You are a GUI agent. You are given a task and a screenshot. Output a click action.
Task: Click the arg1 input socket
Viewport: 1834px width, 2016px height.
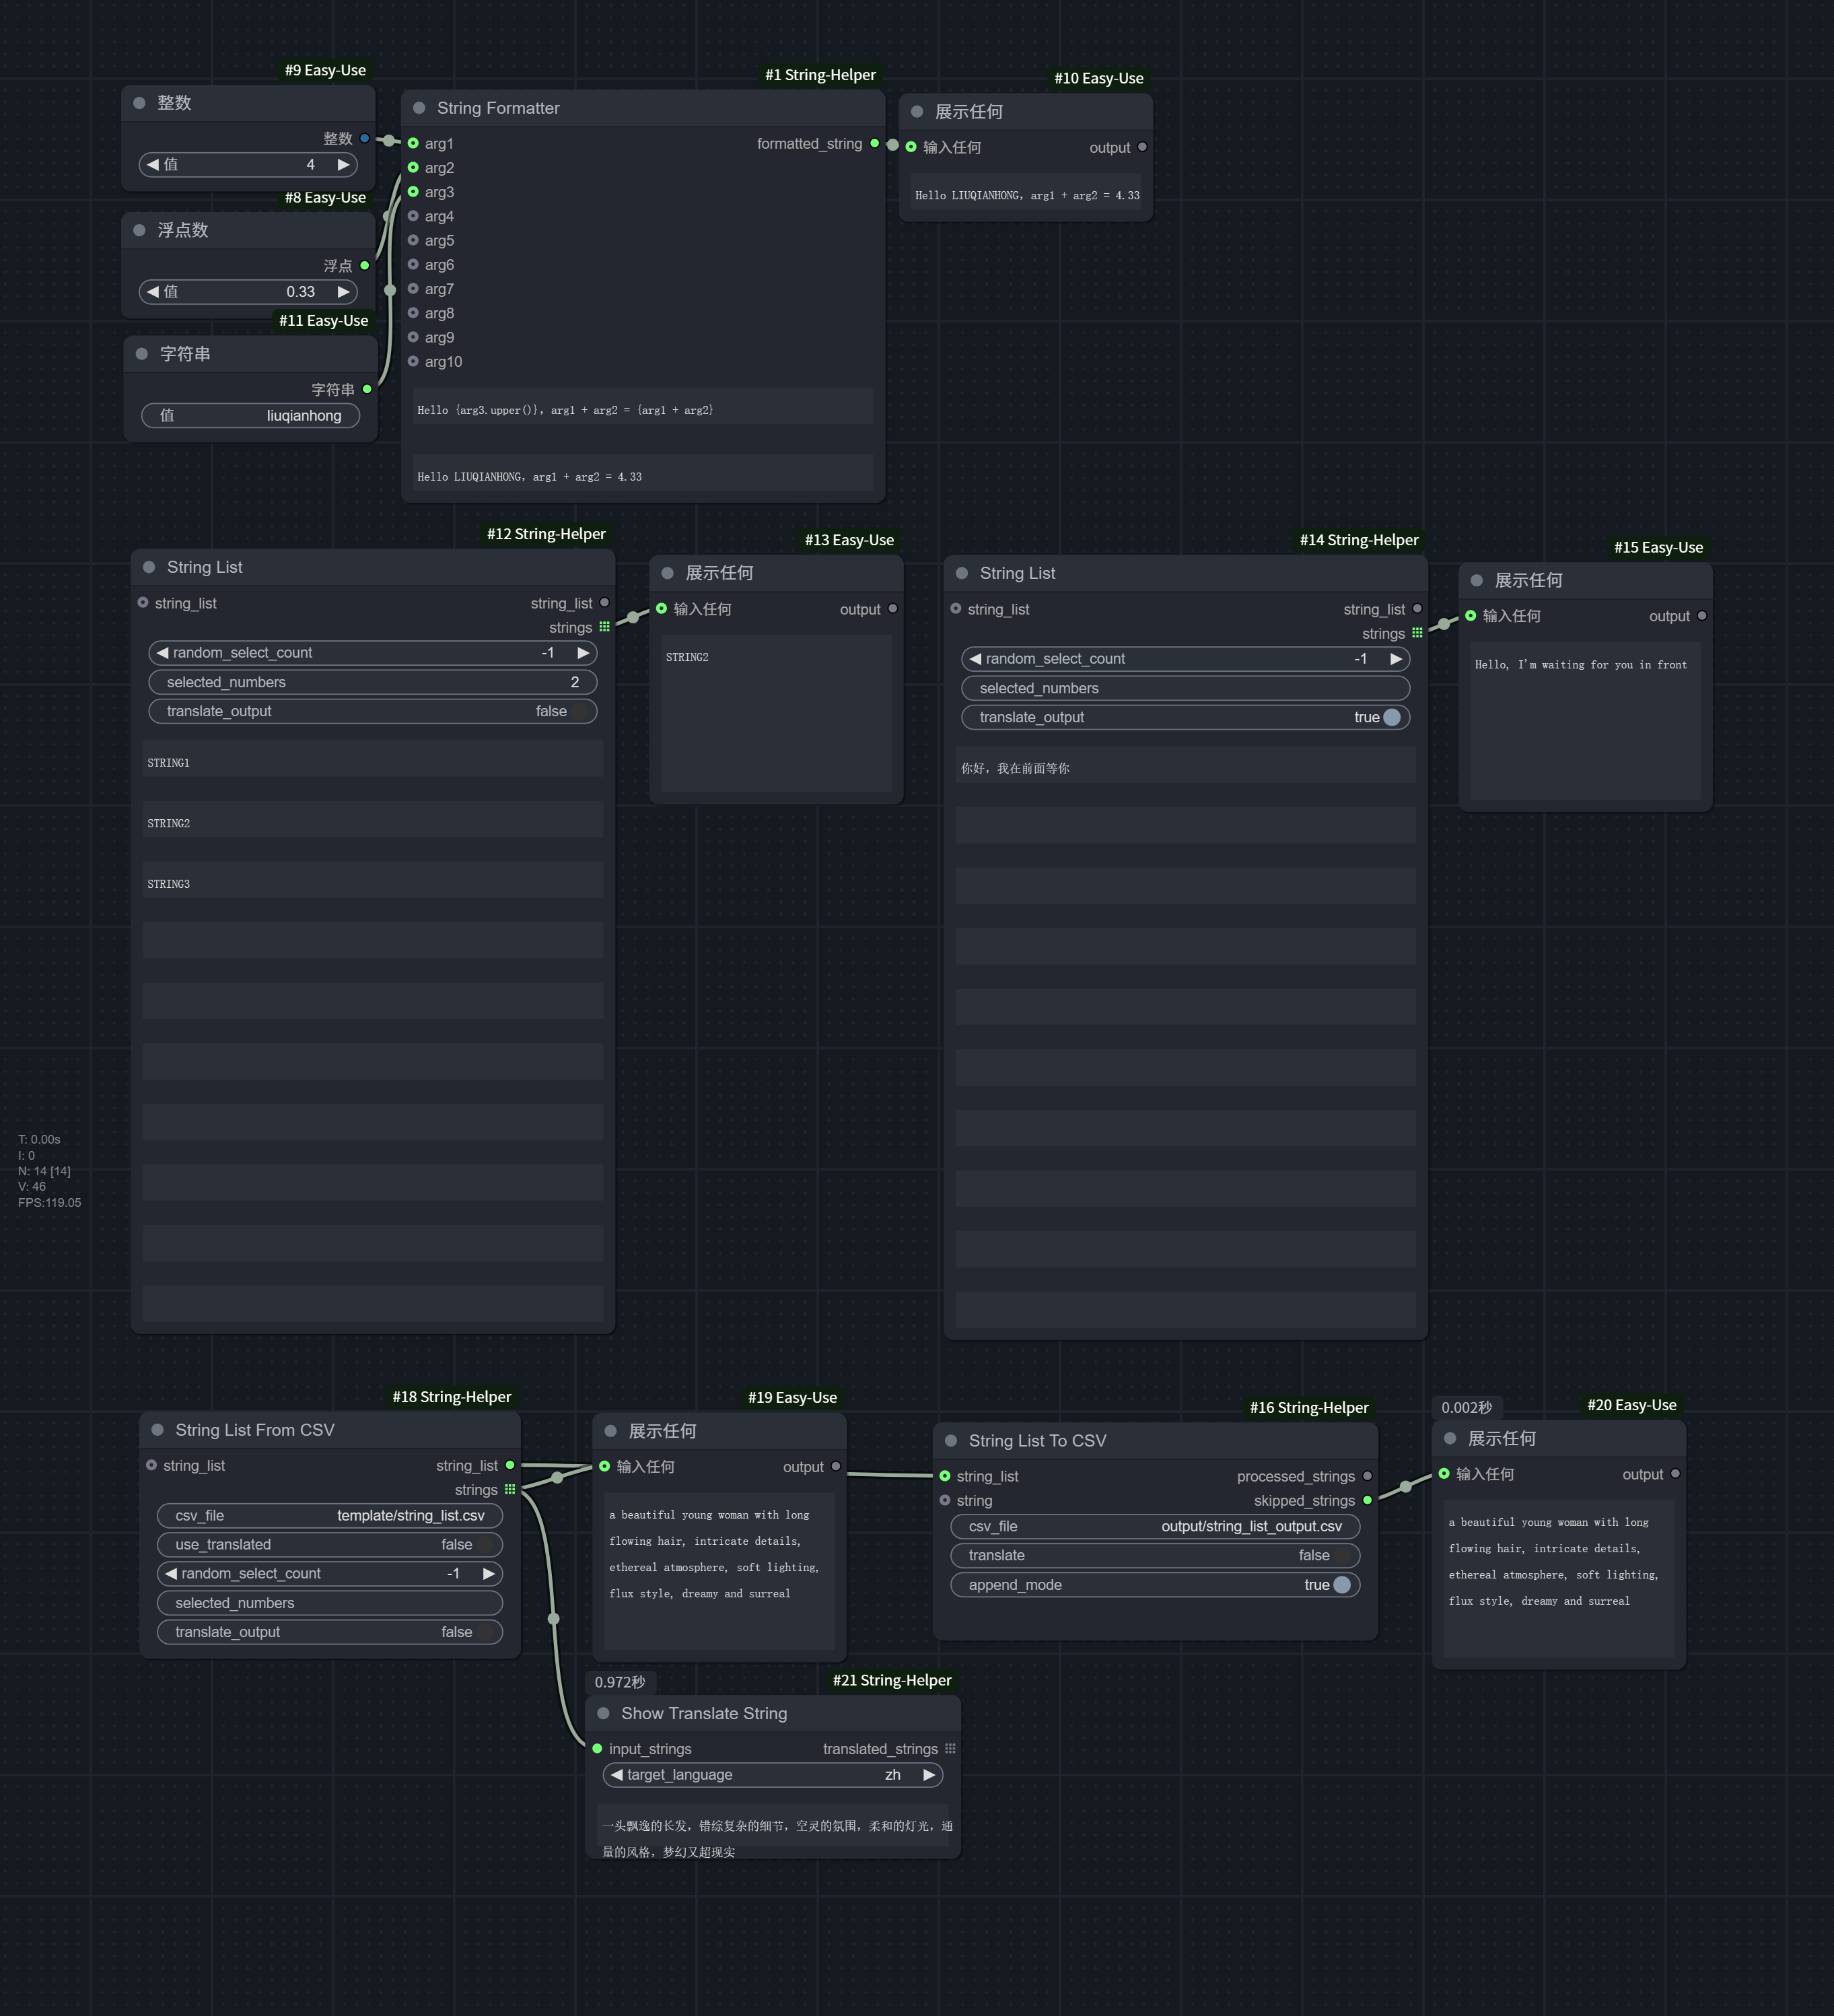(413, 143)
